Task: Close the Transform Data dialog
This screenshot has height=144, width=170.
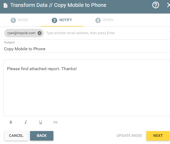Action: [168, 5]
